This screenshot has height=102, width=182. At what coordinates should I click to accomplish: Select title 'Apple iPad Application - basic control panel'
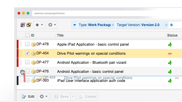click(x=93, y=44)
